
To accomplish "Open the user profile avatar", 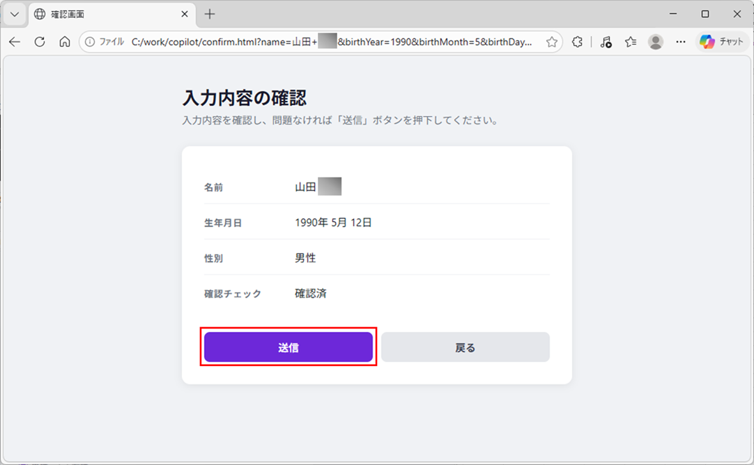I will point(655,42).
